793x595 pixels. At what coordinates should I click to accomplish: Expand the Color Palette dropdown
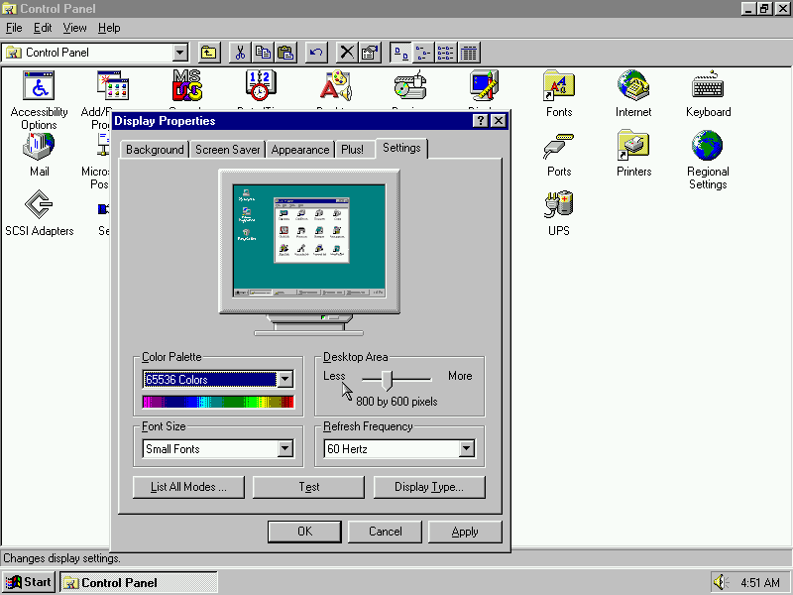tap(285, 380)
